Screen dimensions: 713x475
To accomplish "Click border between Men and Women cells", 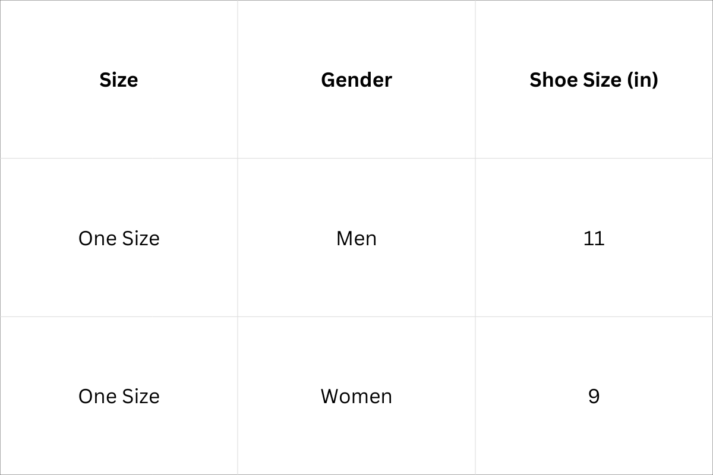I will (356, 316).
